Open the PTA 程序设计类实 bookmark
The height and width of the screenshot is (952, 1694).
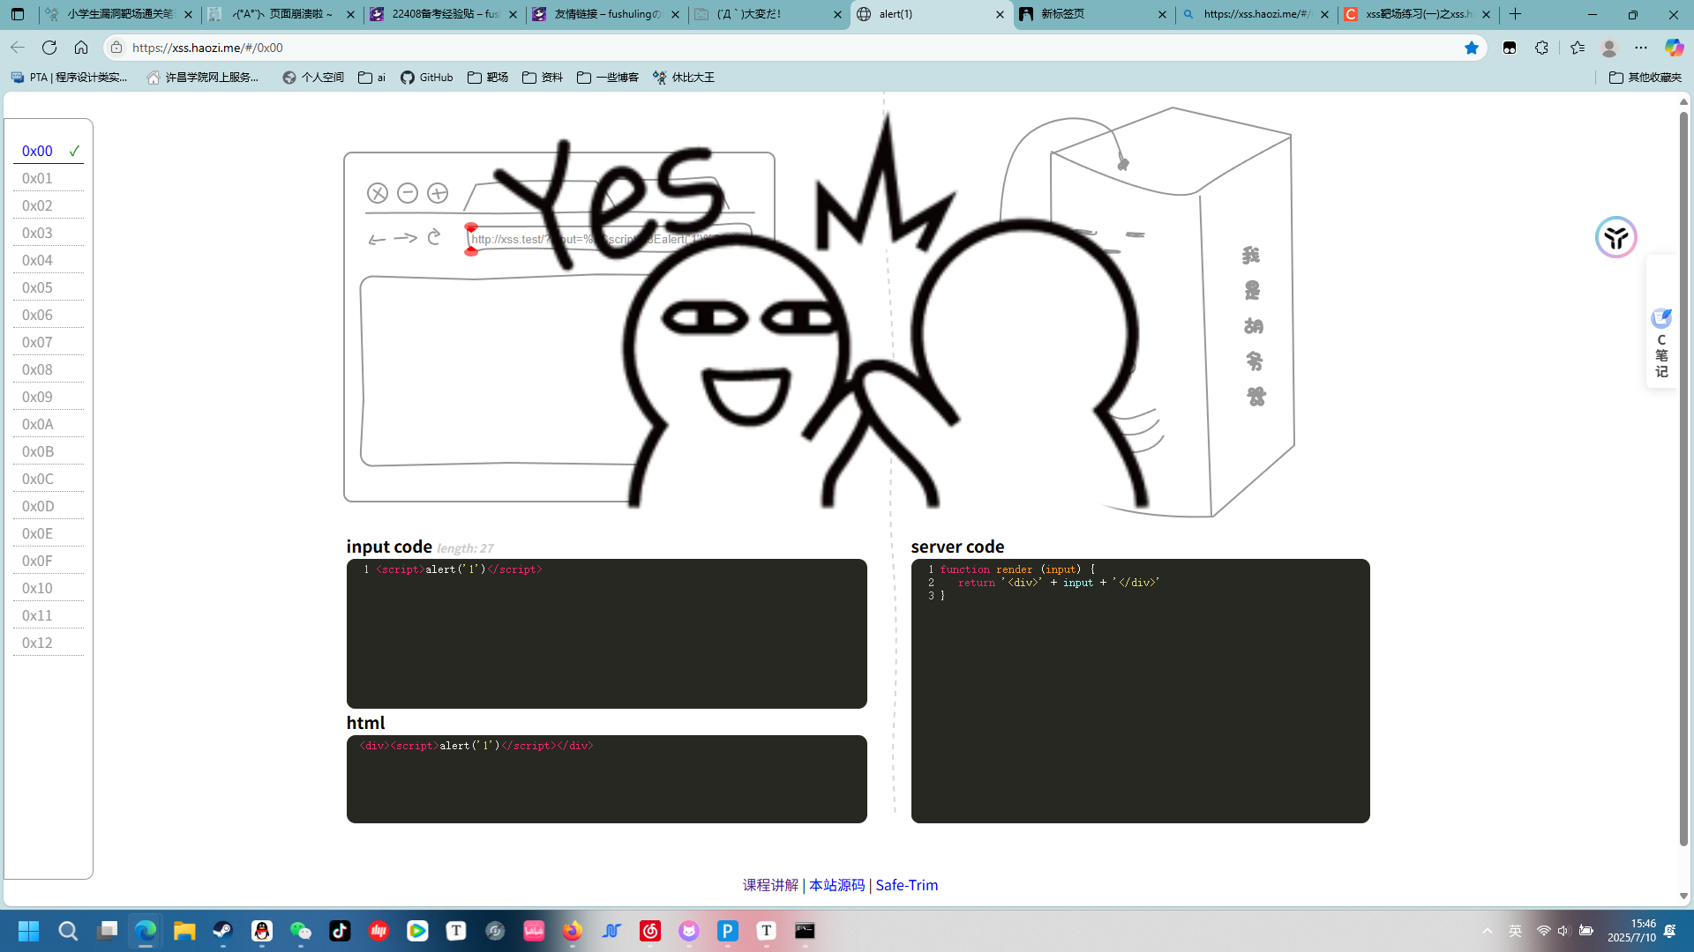point(70,78)
